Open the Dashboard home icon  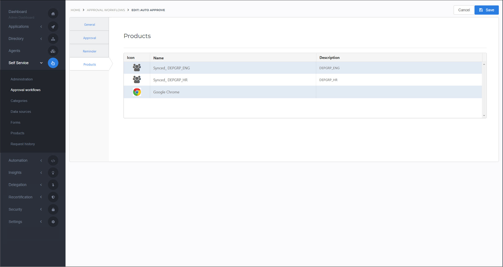tap(53, 13)
